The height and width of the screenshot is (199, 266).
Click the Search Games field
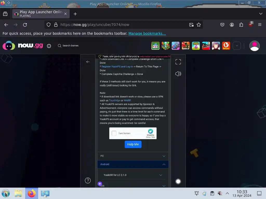68,46
